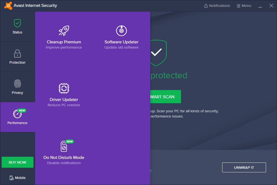Open Software Updater disc icon
This screenshot has width=277, height=185.
[x=121, y=30]
